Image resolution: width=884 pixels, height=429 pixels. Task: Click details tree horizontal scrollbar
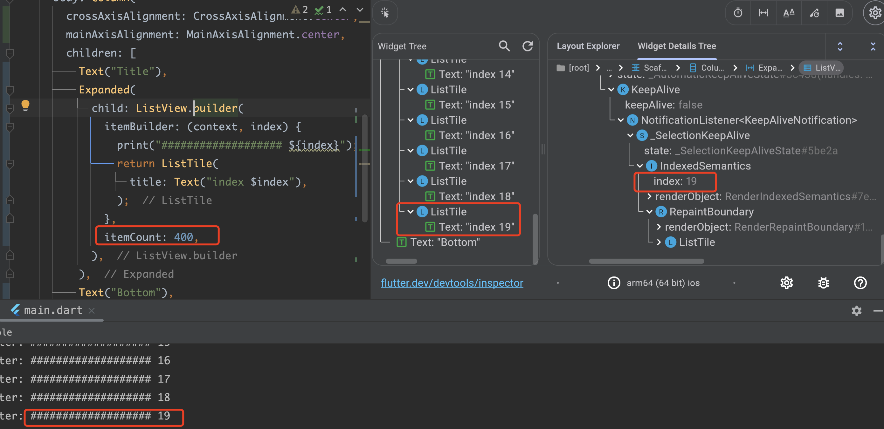click(x=646, y=261)
